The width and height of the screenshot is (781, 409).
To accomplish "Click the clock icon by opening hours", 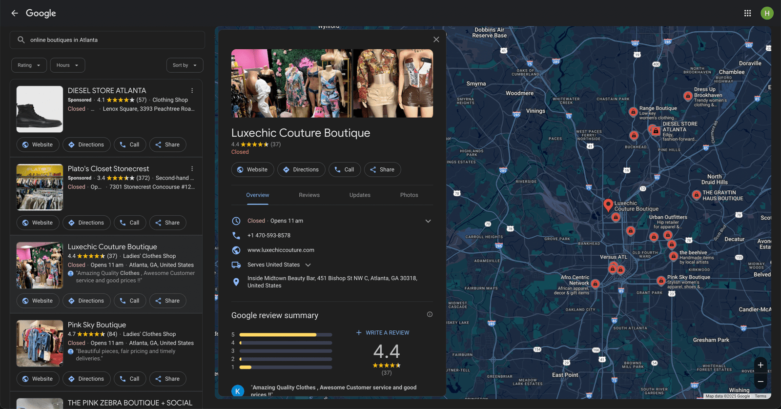I will click(x=236, y=221).
